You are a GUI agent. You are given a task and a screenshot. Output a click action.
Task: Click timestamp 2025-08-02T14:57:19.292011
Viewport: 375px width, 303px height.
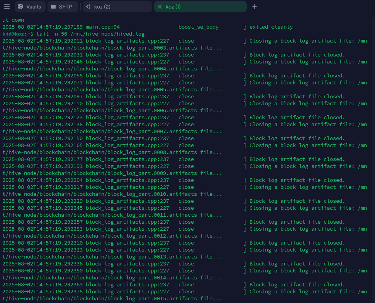click(x=42, y=41)
